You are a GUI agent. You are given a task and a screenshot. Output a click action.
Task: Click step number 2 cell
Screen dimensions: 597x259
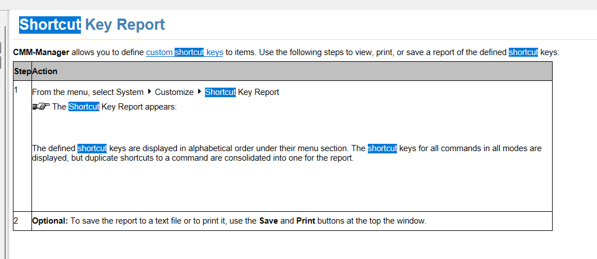coord(22,221)
